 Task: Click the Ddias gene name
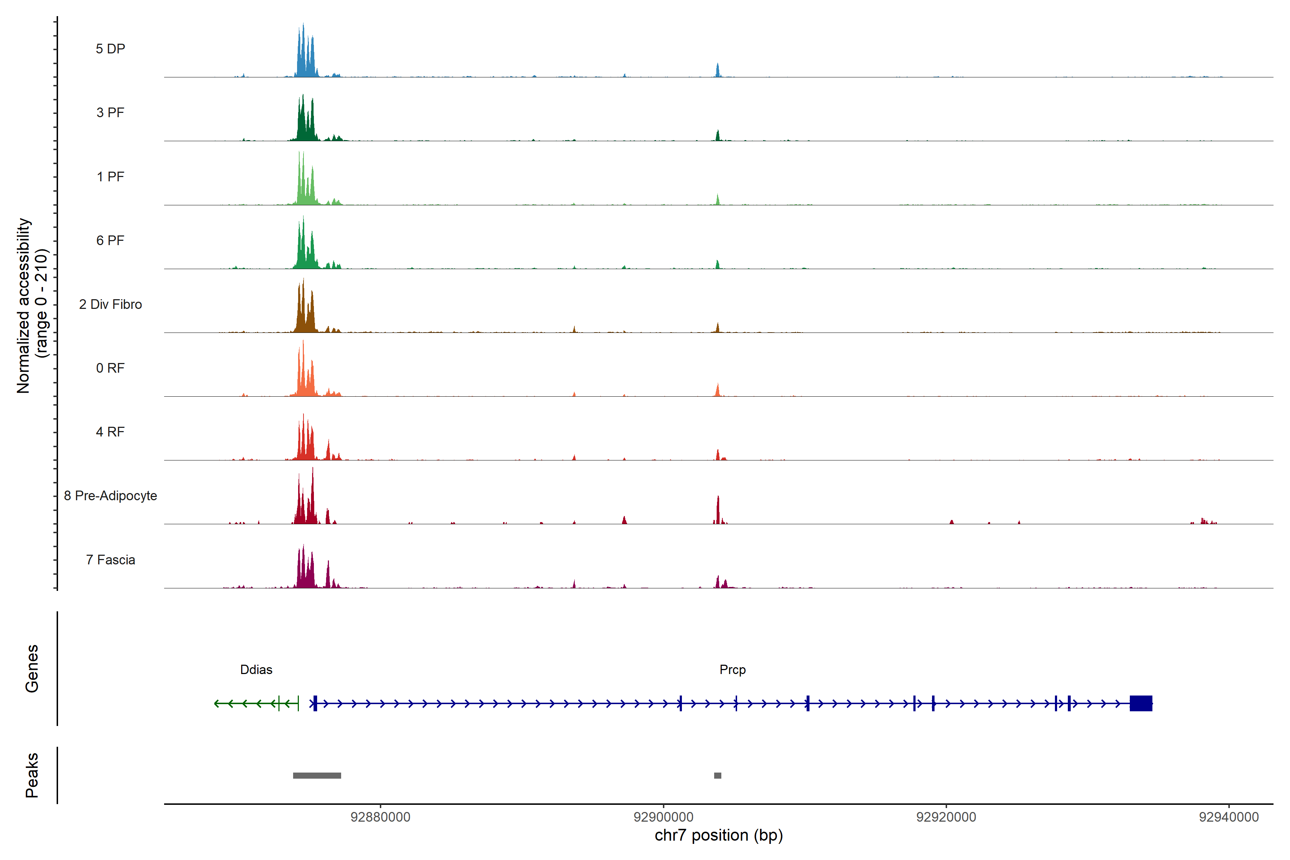tap(256, 670)
